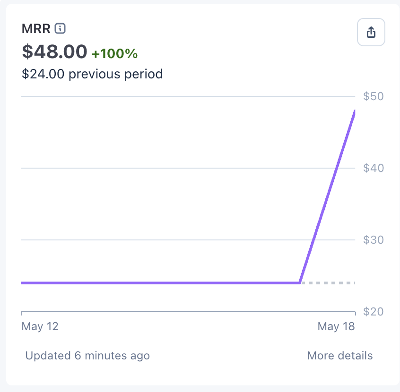
Task: Click the info icon next to MRR
Action: tap(60, 28)
